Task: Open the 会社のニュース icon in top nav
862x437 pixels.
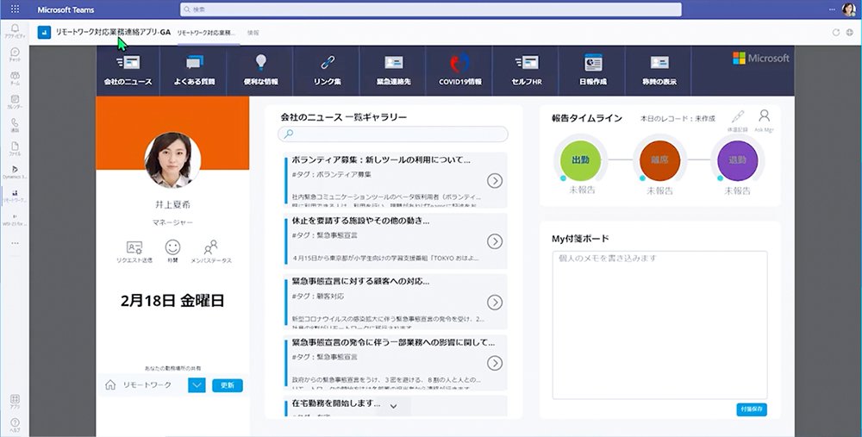Action: tap(128, 63)
